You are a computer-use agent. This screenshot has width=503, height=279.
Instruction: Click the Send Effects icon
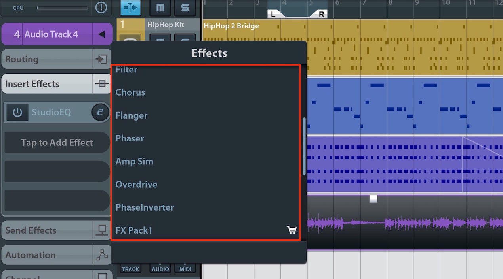pos(102,230)
